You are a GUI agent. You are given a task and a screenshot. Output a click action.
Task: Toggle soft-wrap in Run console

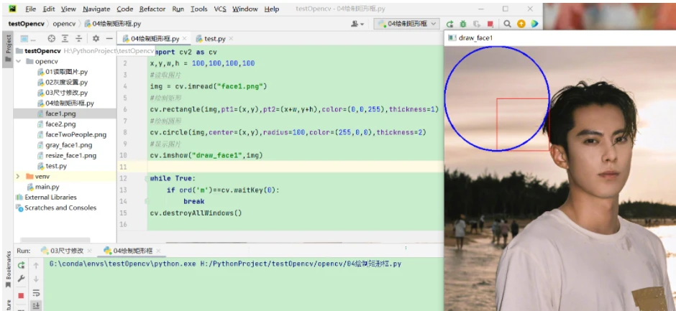pyautogui.click(x=36, y=293)
